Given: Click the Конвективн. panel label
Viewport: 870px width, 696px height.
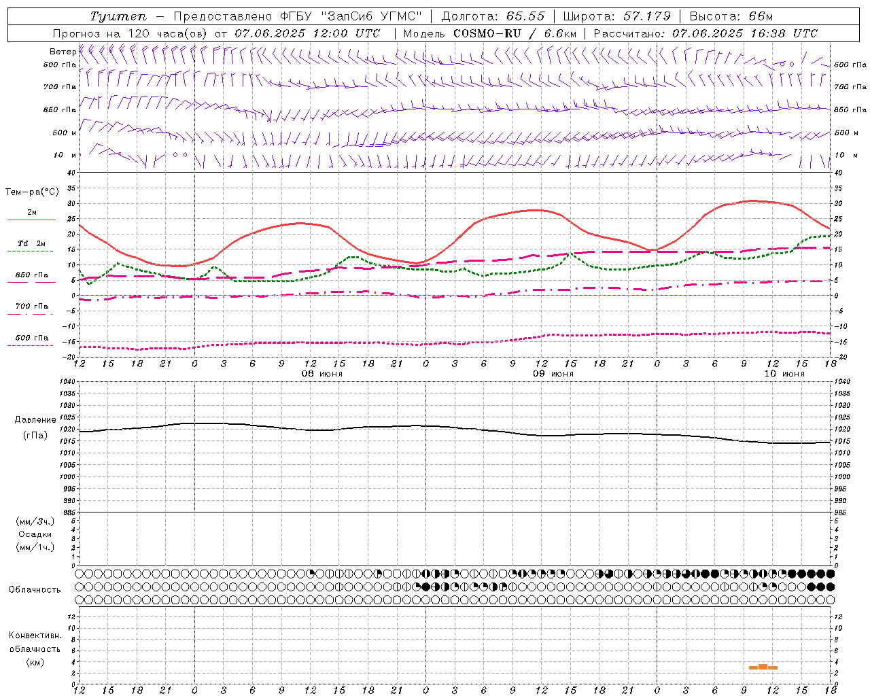Looking at the screenshot, I should [35, 636].
